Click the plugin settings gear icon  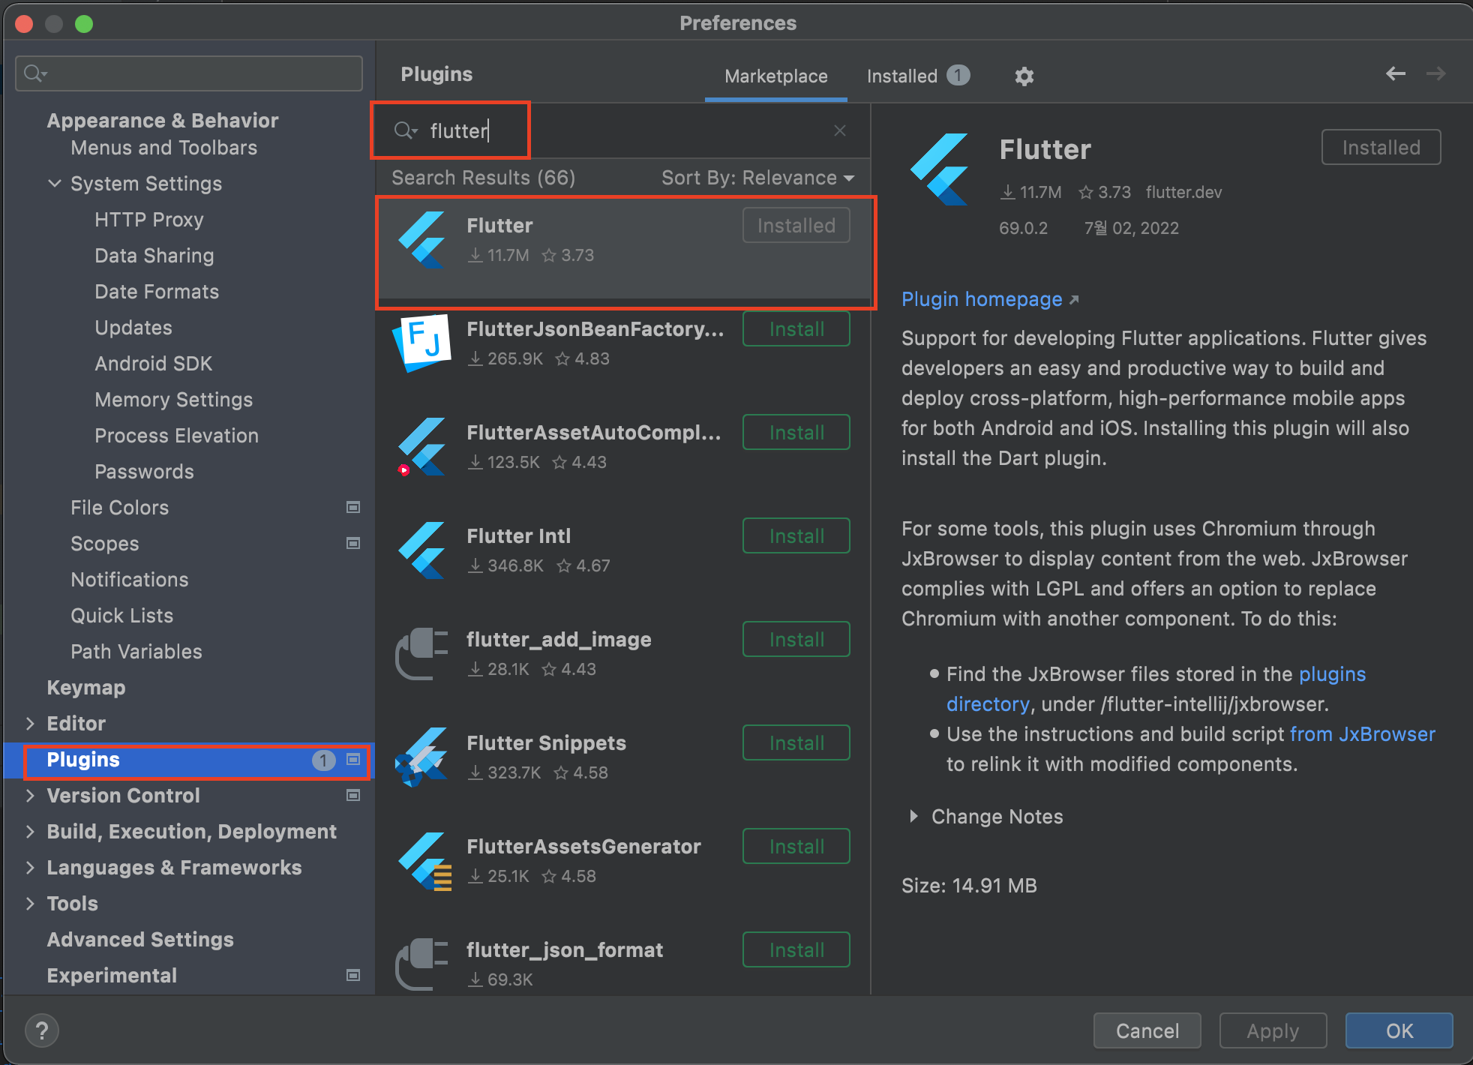pyautogui.click(x=1024, y=76)
